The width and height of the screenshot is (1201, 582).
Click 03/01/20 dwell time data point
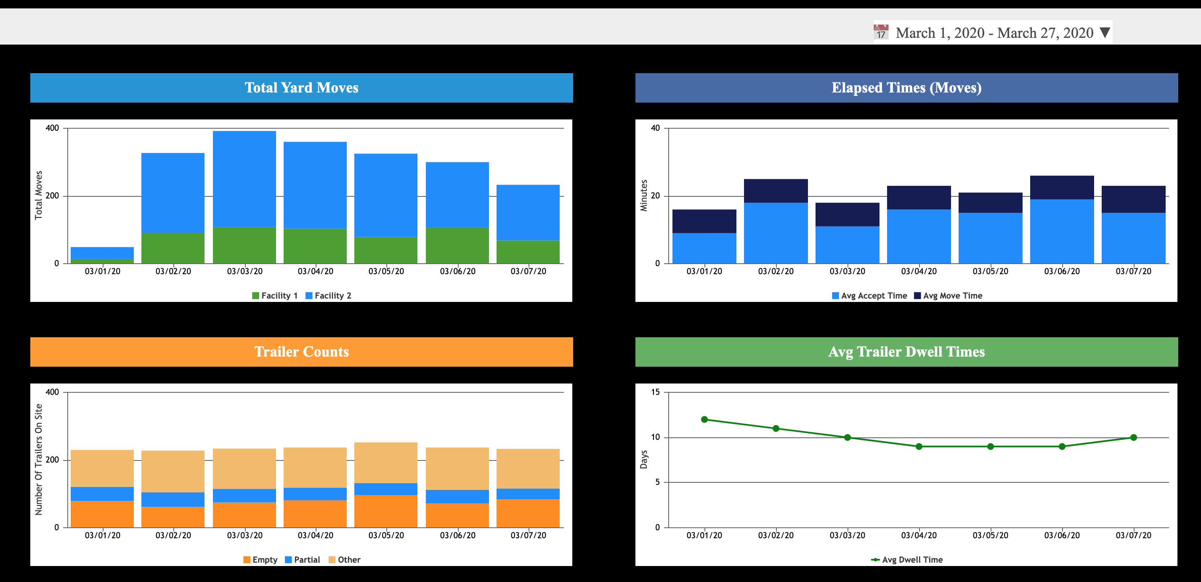pyautogui.click(x=704, y=419)
